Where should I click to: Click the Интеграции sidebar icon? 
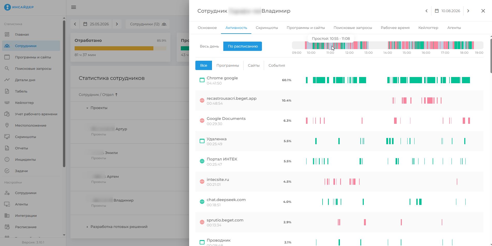coord(7,216)
